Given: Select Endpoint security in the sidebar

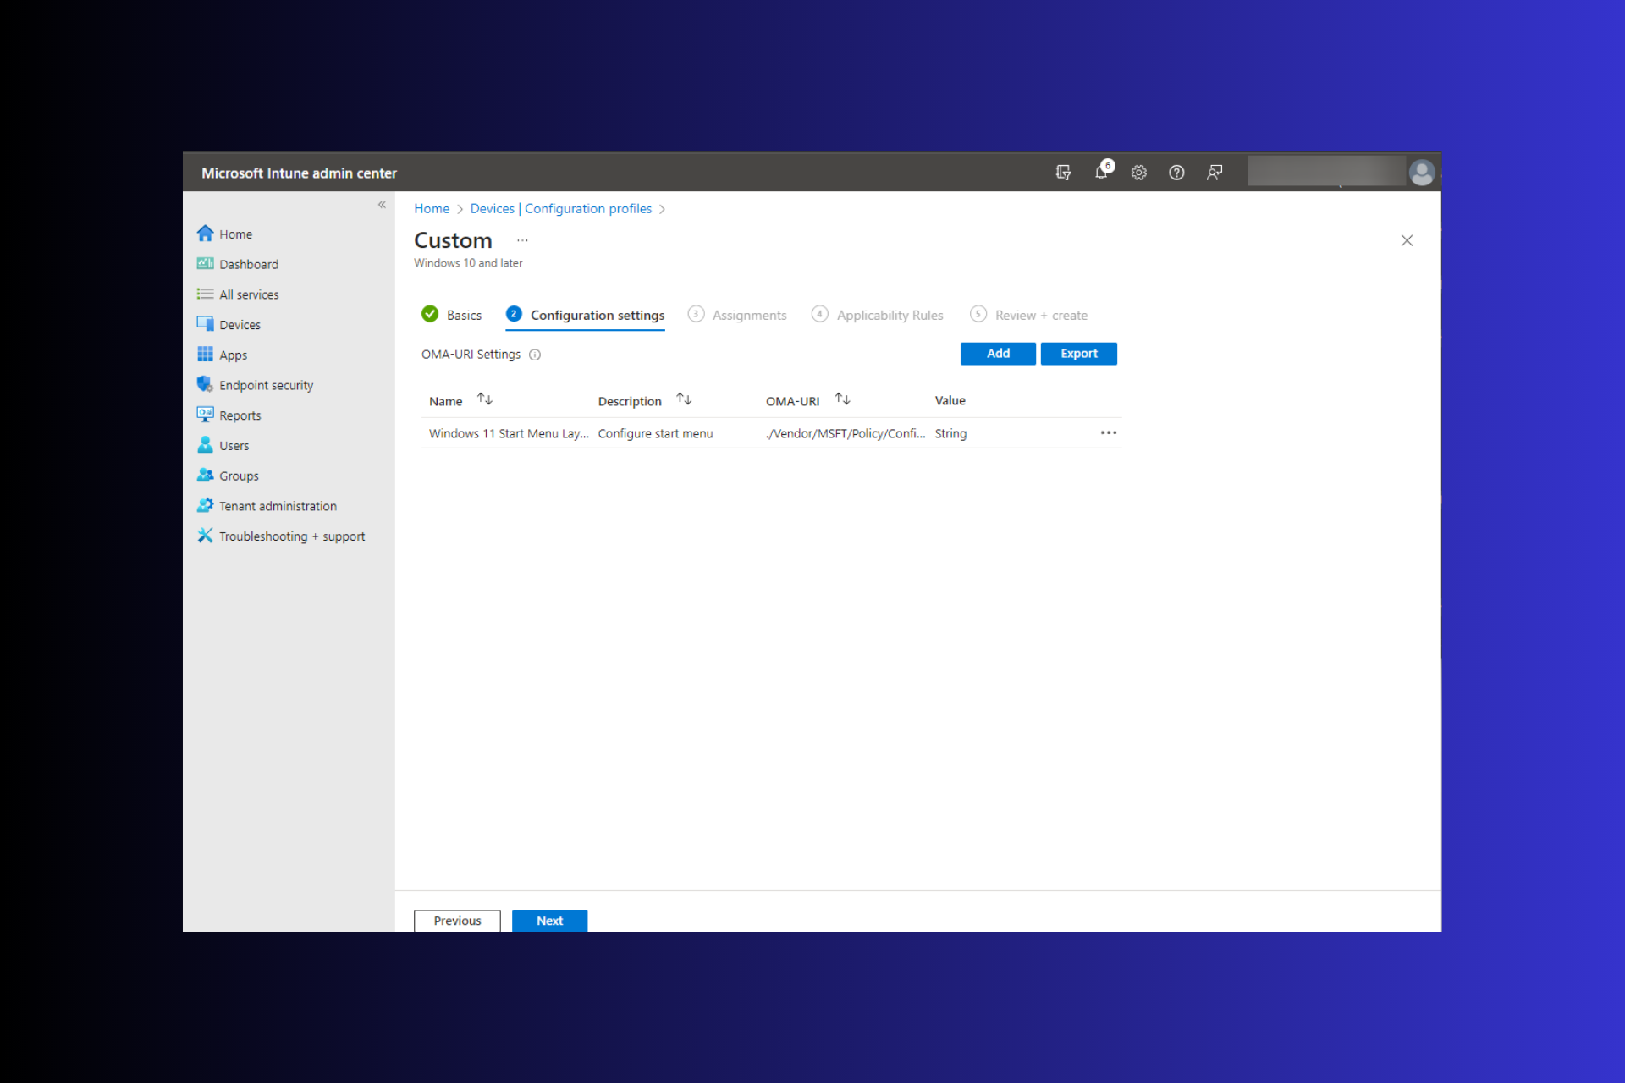Looking at the screenshot, I should coord(265,384).
